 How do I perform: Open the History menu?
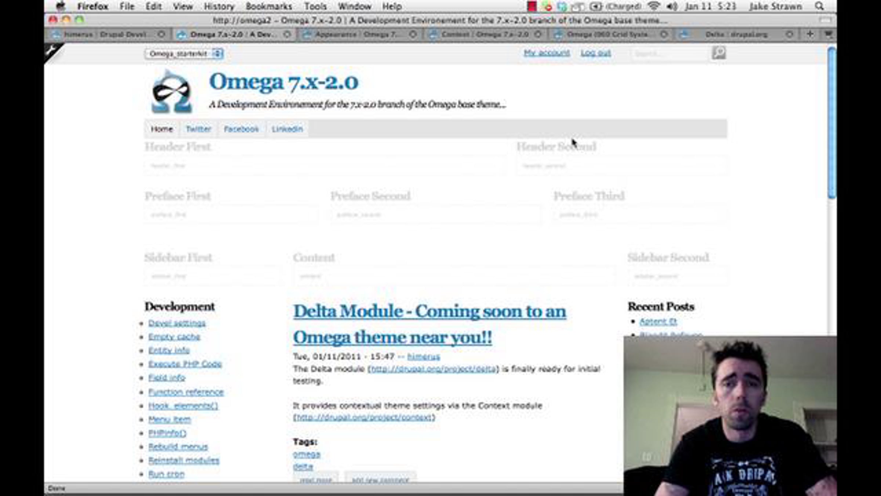click(x=219, y=6)
